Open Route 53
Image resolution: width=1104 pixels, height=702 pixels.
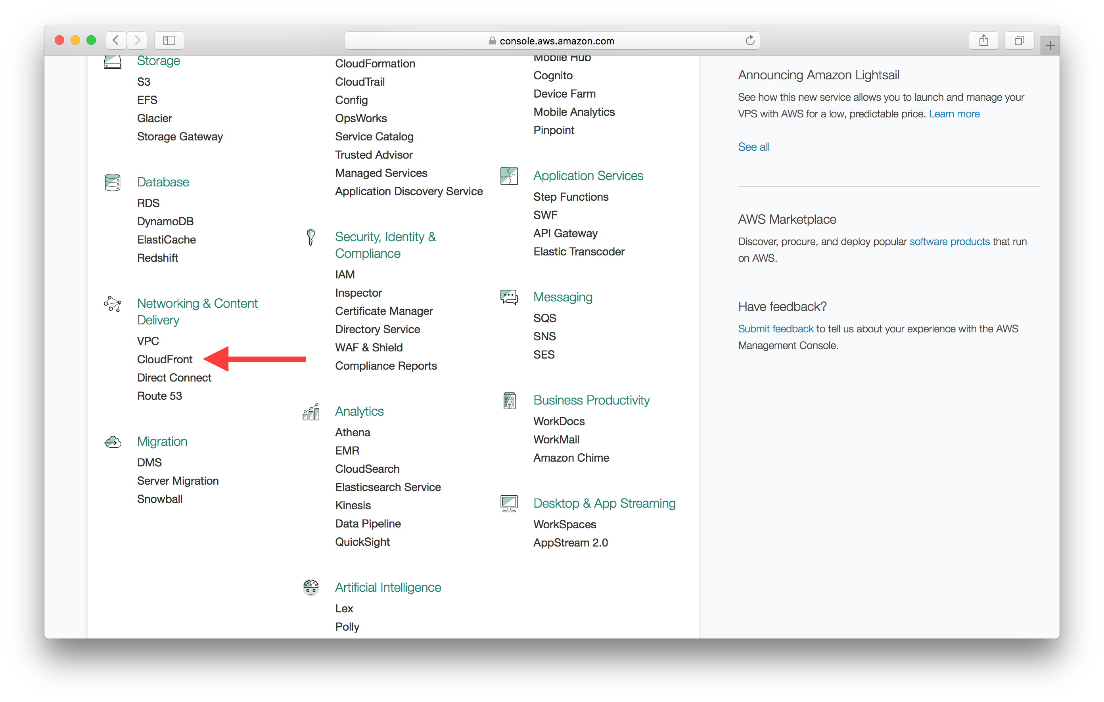(159, 396)
